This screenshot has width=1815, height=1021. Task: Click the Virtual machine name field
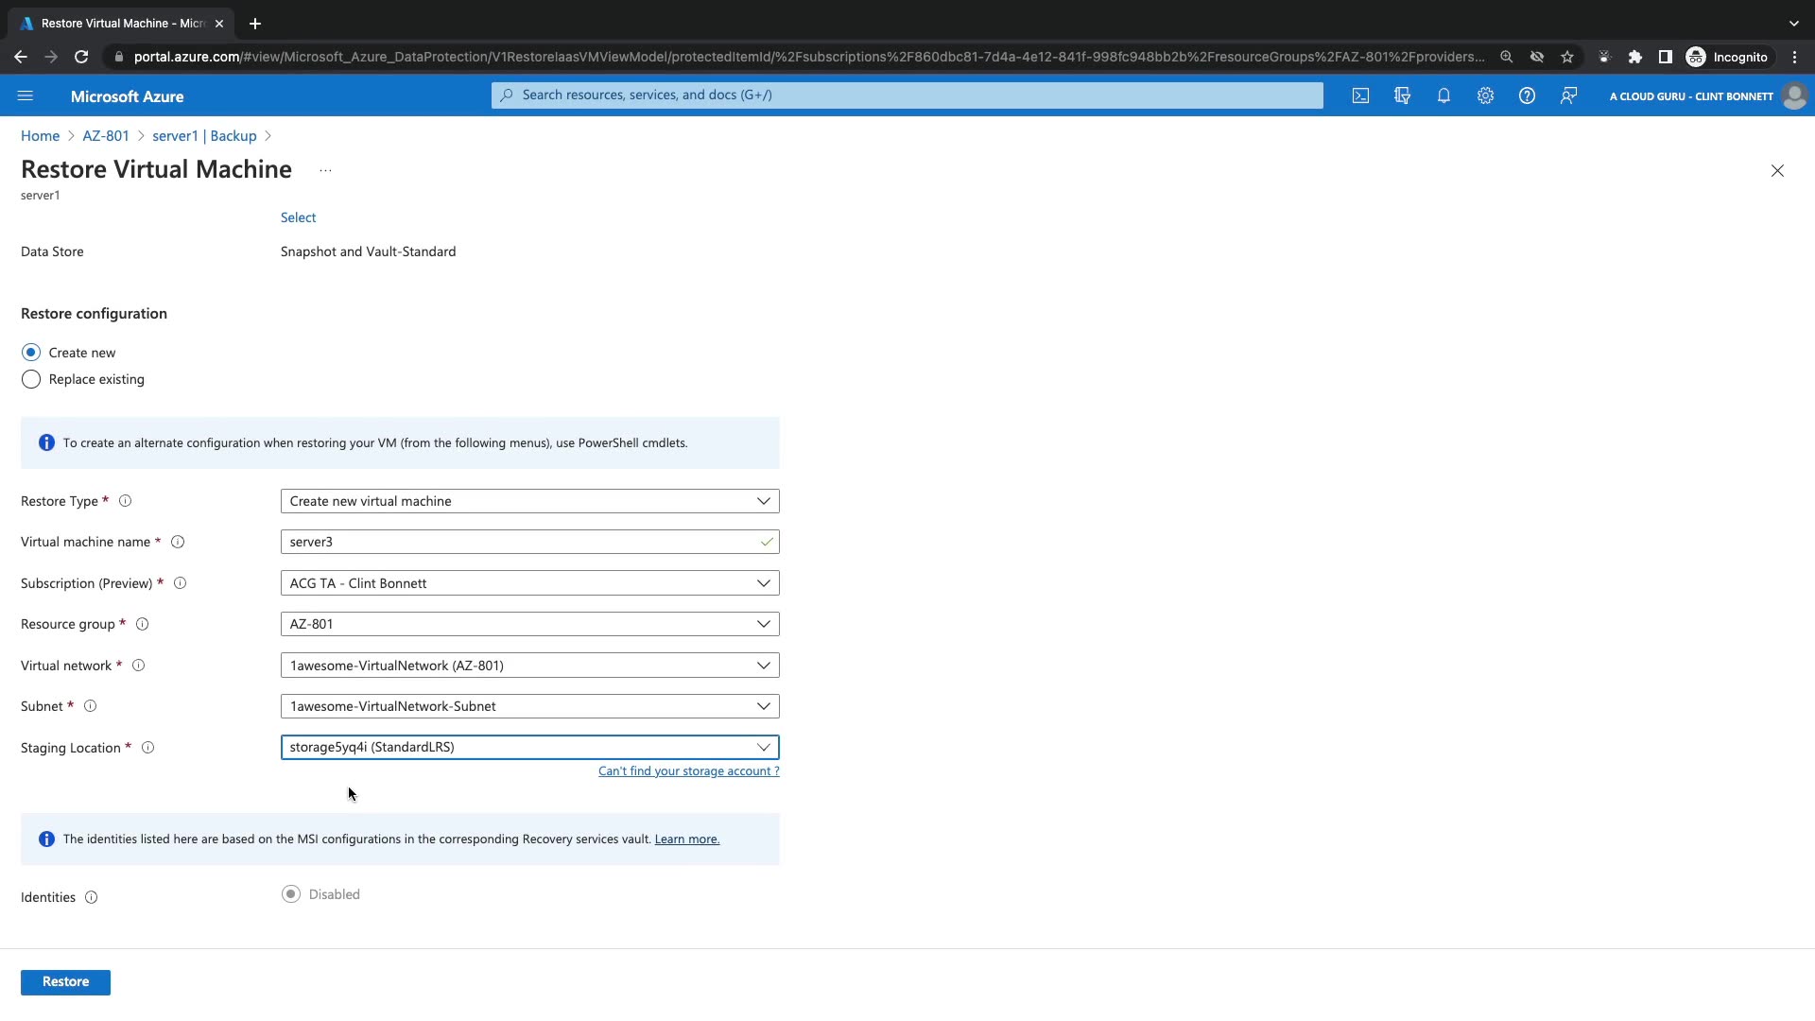click(x=520, y=542)
